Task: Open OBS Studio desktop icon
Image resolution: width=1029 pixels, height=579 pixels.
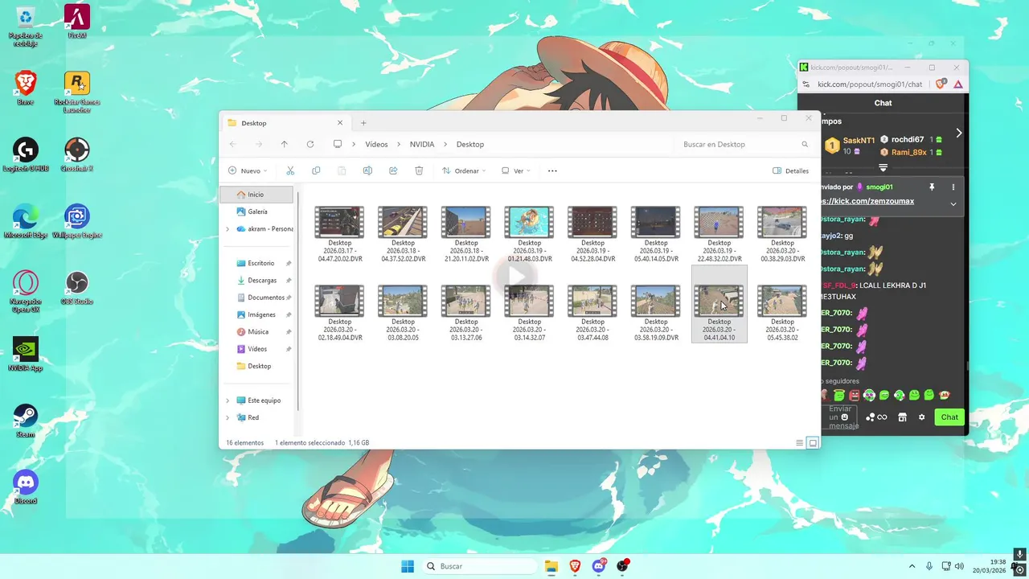Action: [x=77, y=289]
